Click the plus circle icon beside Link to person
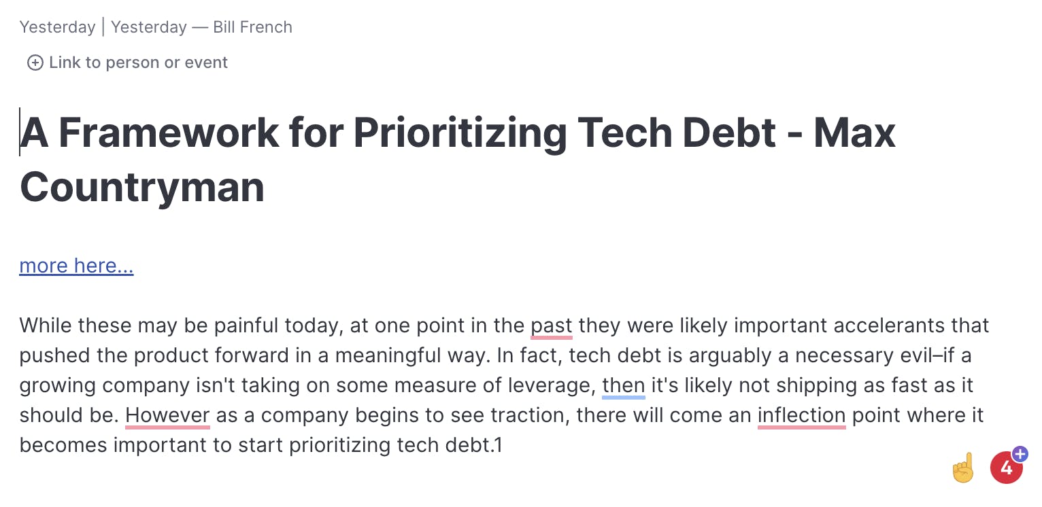Screen dimensions: 1042x507 35,63
